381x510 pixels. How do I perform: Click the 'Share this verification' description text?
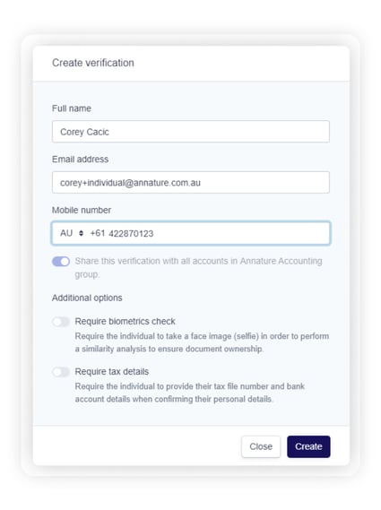coord(198,268)
